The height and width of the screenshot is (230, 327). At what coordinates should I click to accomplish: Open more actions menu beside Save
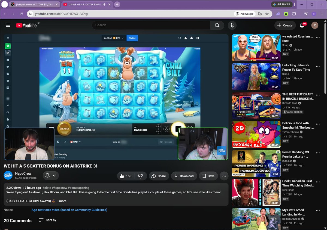(224, 176)
